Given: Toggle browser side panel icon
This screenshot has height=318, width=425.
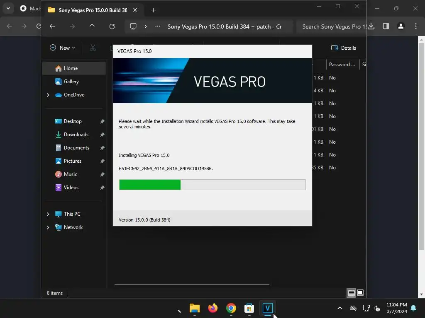Looking at the screenshot, I should (386, 26).
